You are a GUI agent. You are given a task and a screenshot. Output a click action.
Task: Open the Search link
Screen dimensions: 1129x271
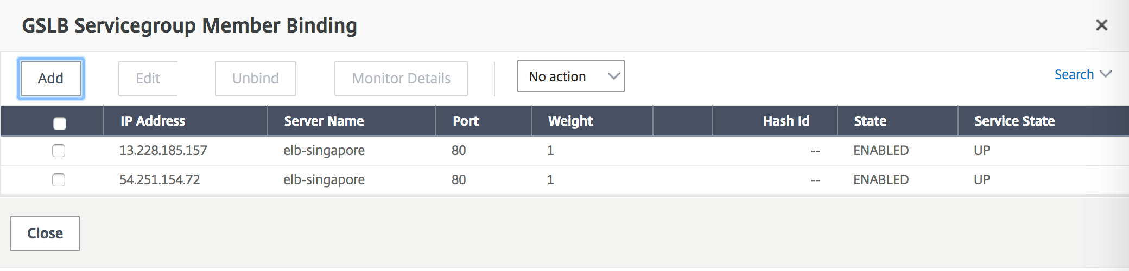click(x=1074, y=74)
